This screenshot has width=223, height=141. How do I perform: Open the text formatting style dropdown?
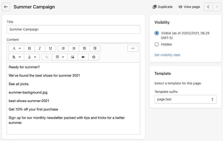click(x=17, y=48)
